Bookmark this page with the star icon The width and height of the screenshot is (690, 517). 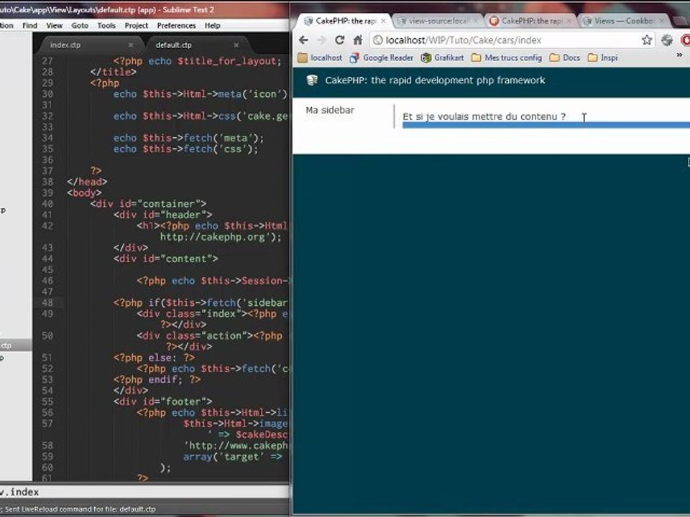[646, 40]
